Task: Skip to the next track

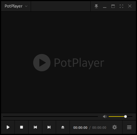Action: click(x=49, y=127)
